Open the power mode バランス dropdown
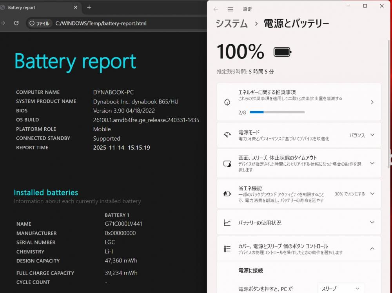The width and height of the screenshot is (392, 293). click(x=362, y=135)
